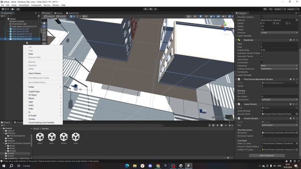Select the Transform tool in Scene toolbar
The height and width of the screenshot is (169, 301).
point(44,39)
